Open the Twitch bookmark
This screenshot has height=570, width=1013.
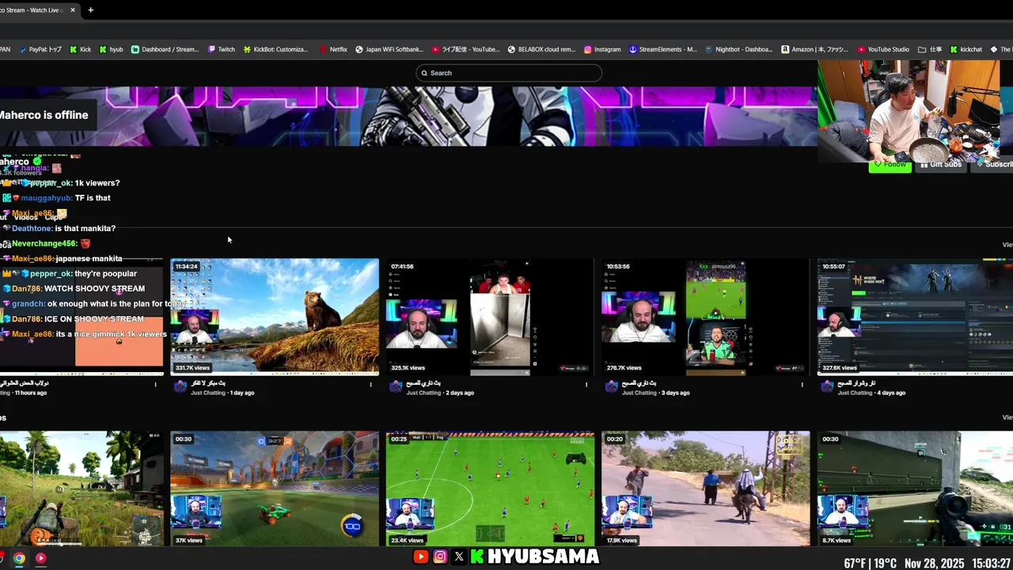pos(221,49)
